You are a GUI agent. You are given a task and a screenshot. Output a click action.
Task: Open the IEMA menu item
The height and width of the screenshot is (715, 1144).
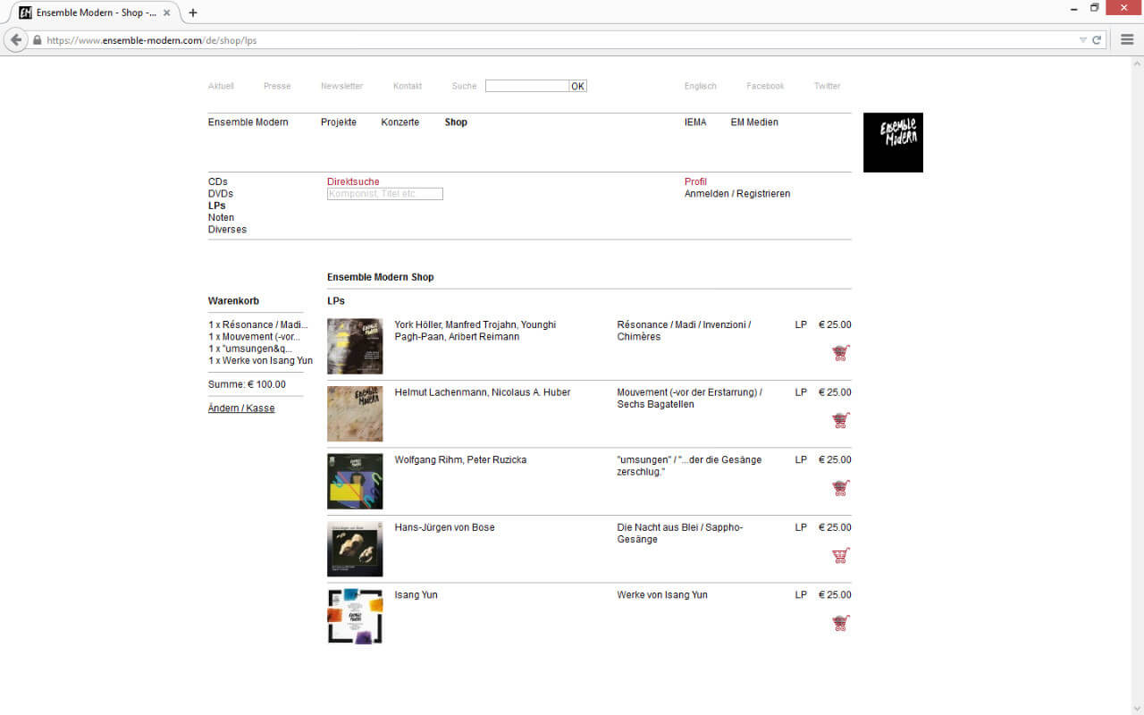(695, 122)
